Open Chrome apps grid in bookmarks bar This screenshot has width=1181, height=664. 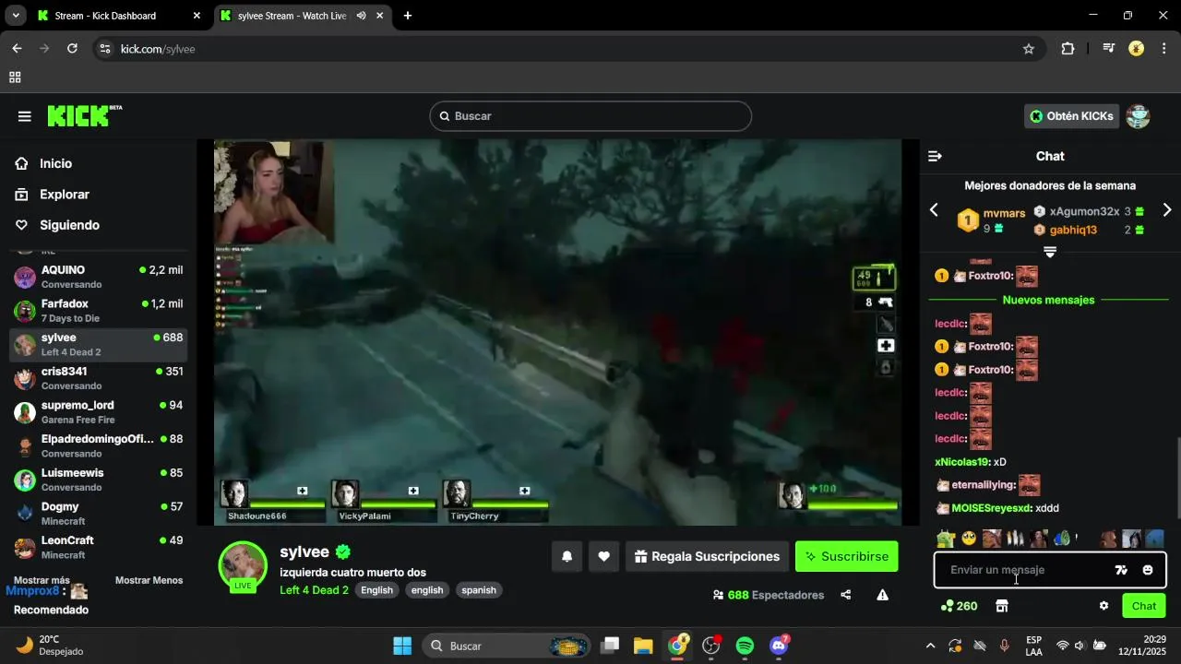coord(15,77)
